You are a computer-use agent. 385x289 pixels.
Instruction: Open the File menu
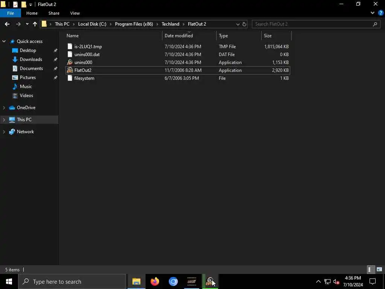(x=11, y=13)
